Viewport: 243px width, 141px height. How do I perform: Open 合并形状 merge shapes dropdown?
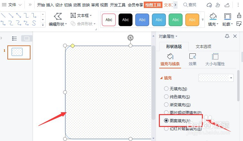pyautogui.click(x=83, y=24)
